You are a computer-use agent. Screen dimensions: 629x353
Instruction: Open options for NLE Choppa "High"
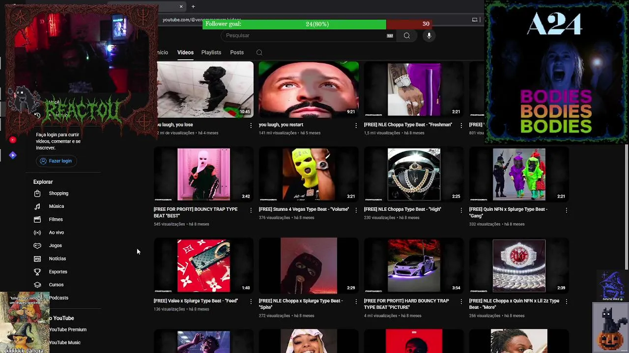click(x=461, y=210)
